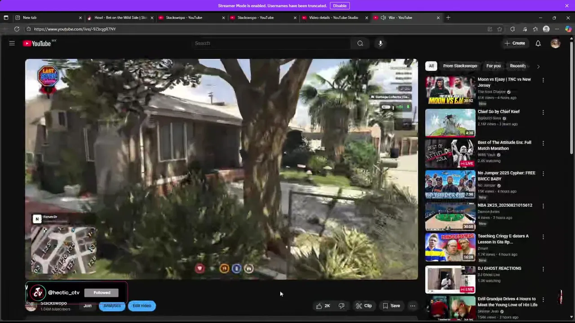Viewport: 575px width, 323px height.
Task: Open the DJ GHOST REACTIONS live thumbnail
Action: point(450,279)
